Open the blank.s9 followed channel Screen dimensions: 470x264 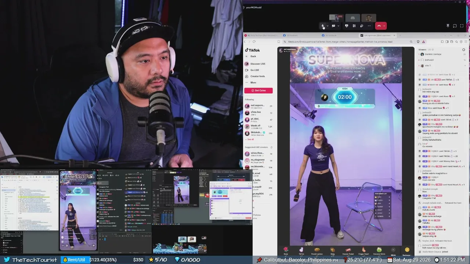(258, 126)
